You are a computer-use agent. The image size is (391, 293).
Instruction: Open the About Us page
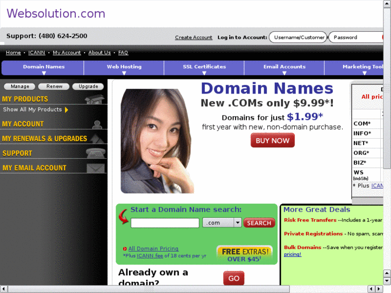coord(99,53)
